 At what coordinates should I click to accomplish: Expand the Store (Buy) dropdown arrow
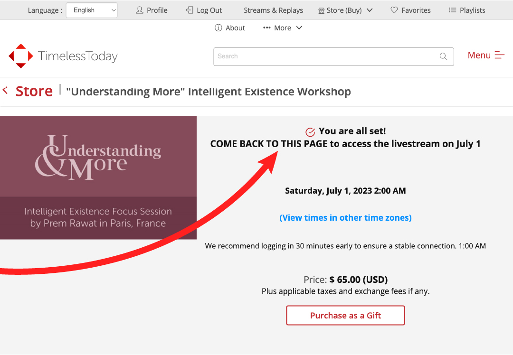click(x=370, y=10)
